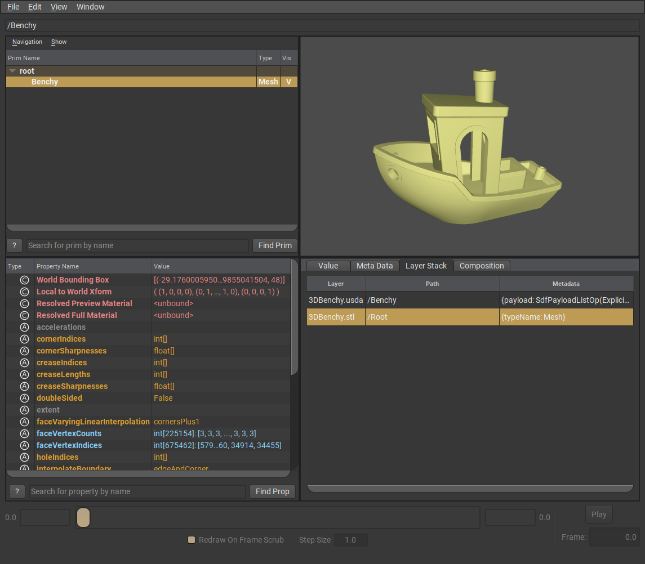Click the /Root path cell

[x=432, y=317]
